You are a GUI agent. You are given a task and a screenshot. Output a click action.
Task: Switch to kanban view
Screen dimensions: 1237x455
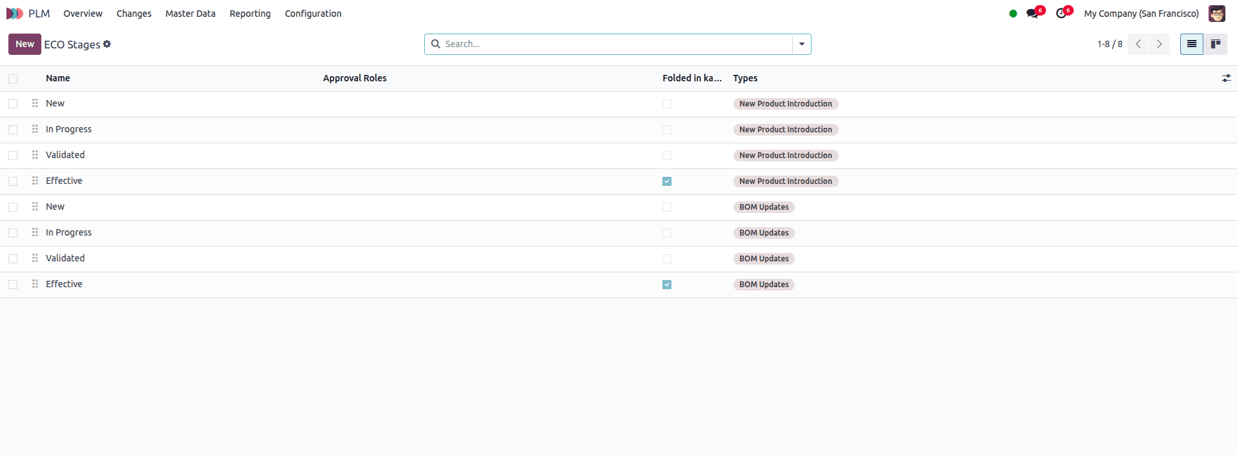[1216, 44]
